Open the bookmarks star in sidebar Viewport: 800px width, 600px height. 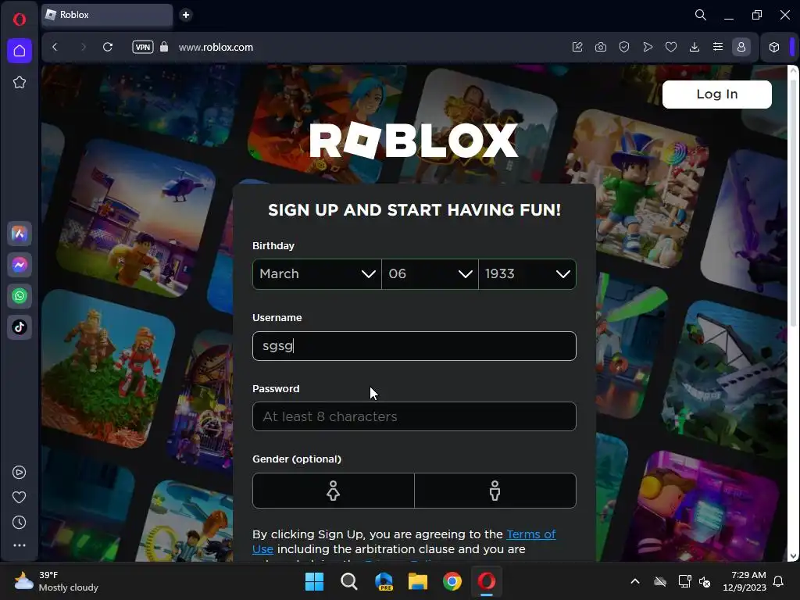click(20, 82)
